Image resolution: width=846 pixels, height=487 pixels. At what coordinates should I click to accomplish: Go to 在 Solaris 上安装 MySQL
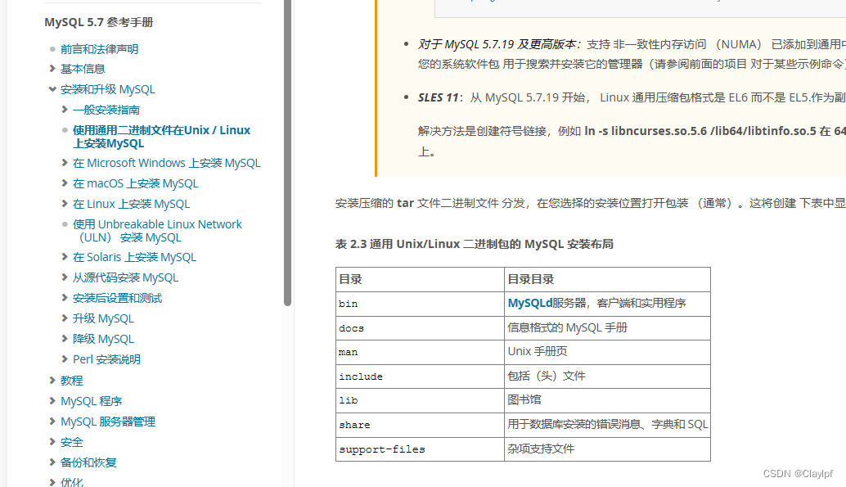134,258
